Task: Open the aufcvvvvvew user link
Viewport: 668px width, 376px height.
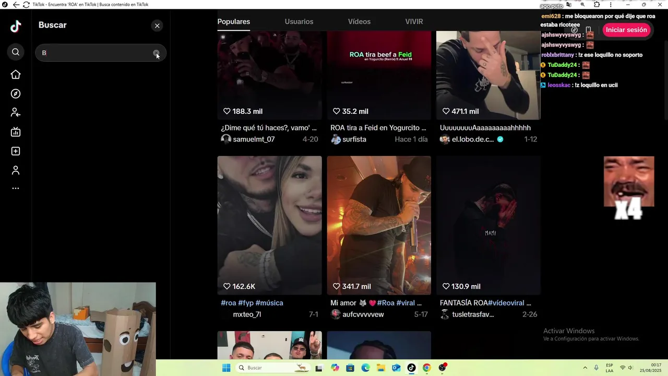Action: click(363, 314)
